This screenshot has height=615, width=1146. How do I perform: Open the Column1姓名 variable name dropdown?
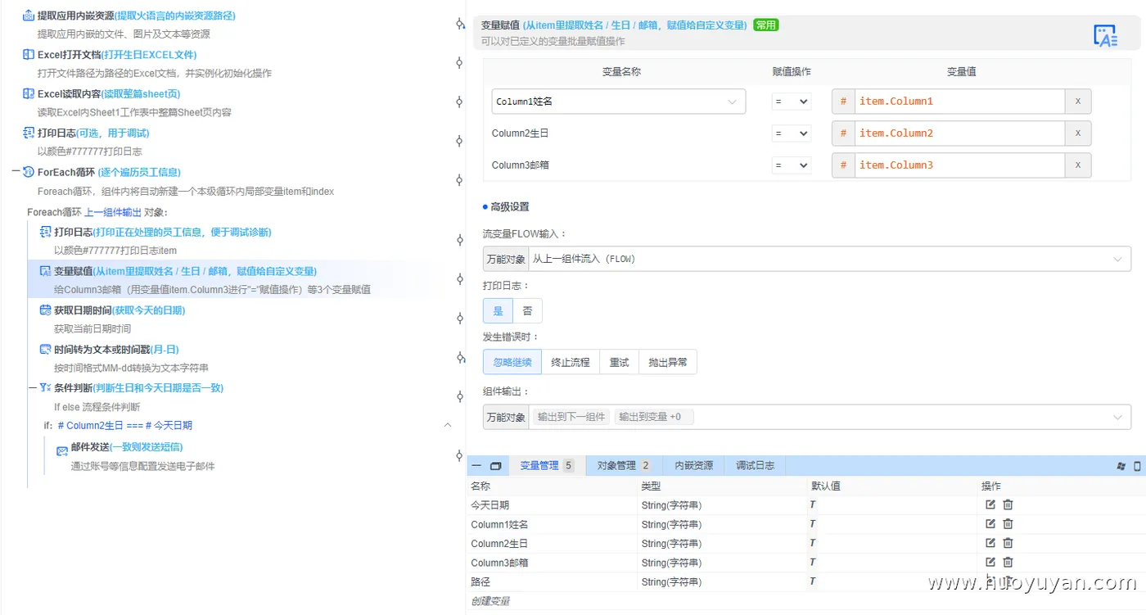pyautogui.click(x=618, y=102)
